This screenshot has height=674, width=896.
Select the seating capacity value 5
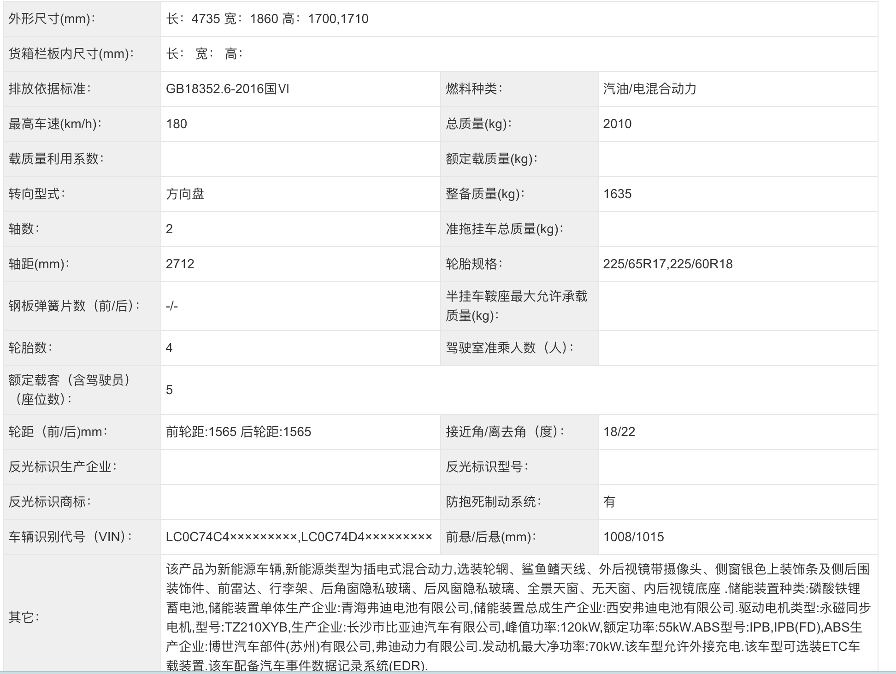tap(169, 390)
